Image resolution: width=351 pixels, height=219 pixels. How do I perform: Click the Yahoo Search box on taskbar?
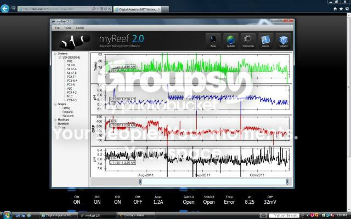click(x=284, y=215)
